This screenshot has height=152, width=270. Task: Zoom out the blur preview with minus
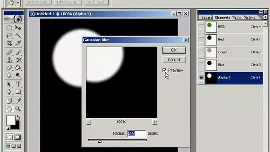[89, 122]
